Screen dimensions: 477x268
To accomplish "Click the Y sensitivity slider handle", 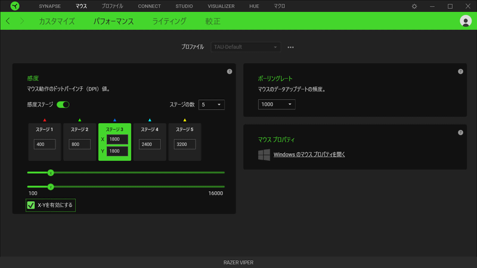I will tap(51, 187).
